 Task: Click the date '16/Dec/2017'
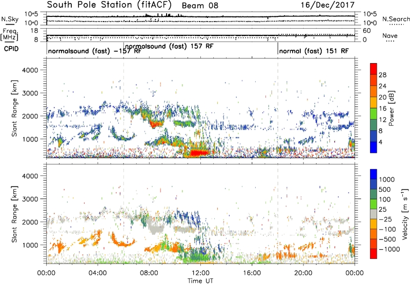pyautogui.click(x=327, y=5)
